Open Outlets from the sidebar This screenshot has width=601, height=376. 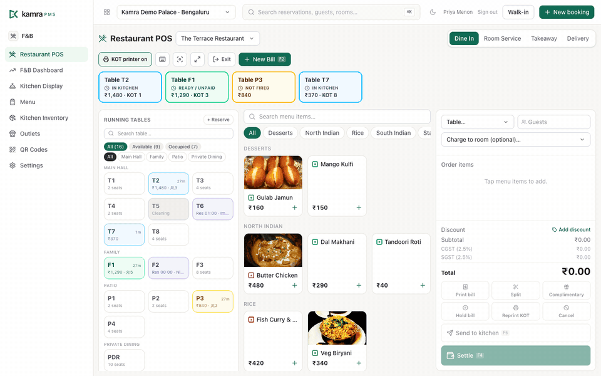click(x=46, y=134)
